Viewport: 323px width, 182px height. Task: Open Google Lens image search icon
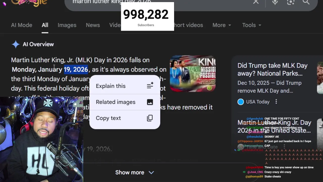(291, 2)
